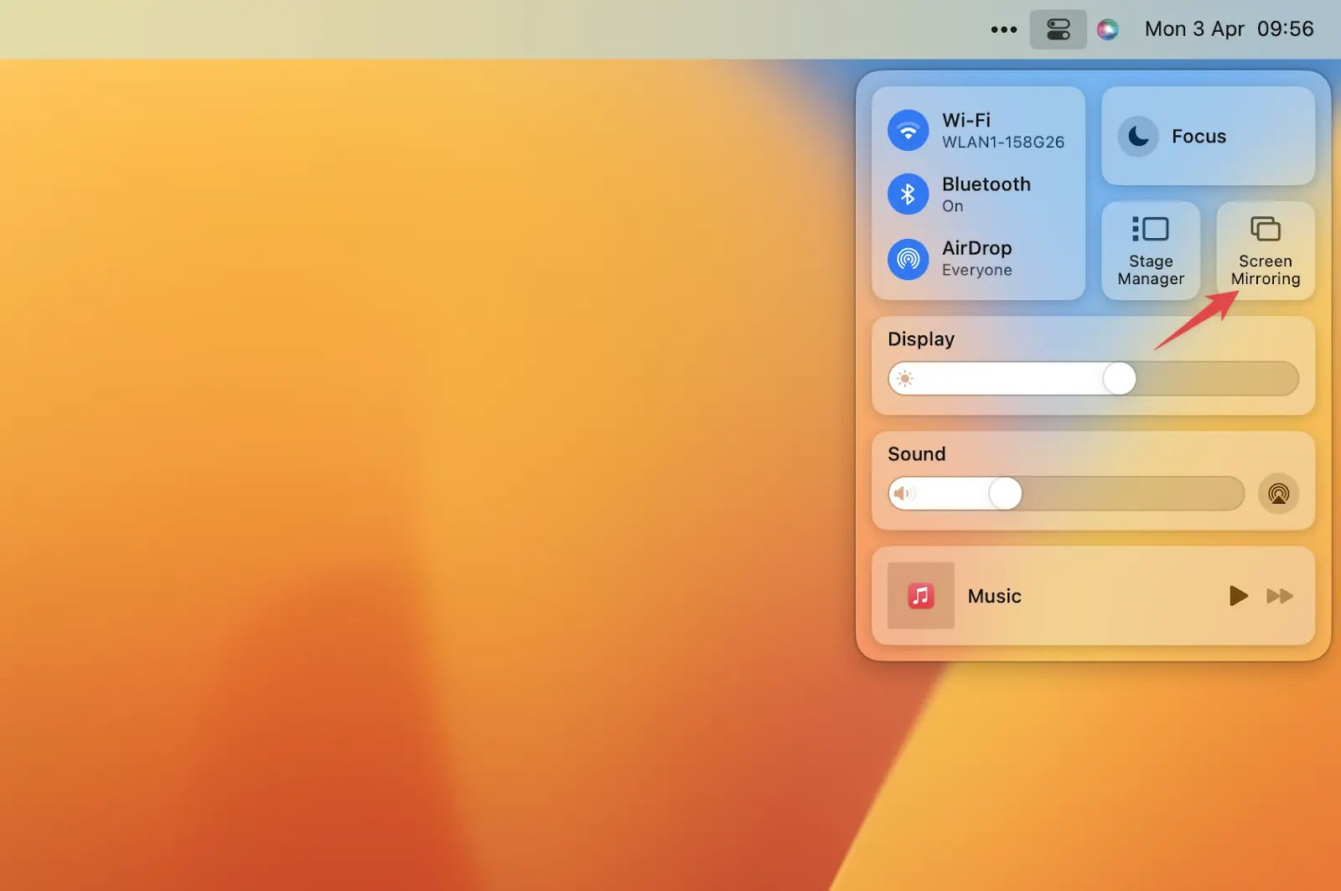
Task: Click the Sound volume slider thumb
Action: tap(1005, 494)
